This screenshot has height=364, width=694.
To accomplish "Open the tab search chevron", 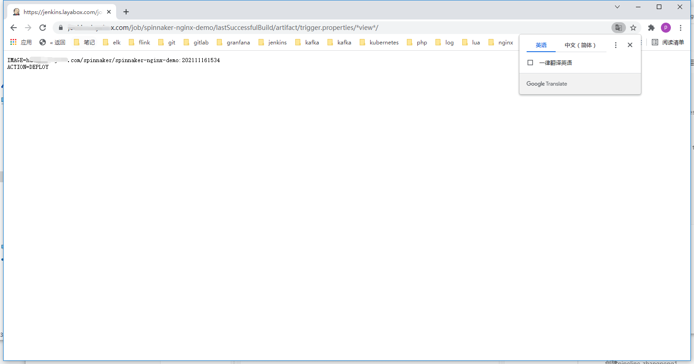I will [x=617, y=7].
